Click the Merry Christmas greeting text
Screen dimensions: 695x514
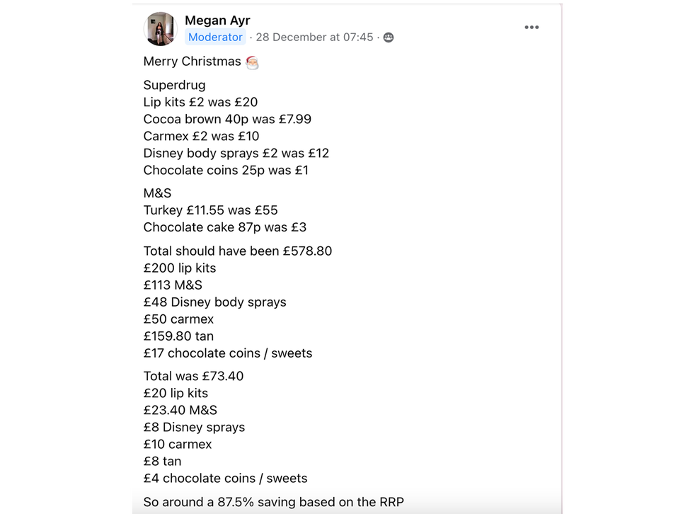click(192, 61)
